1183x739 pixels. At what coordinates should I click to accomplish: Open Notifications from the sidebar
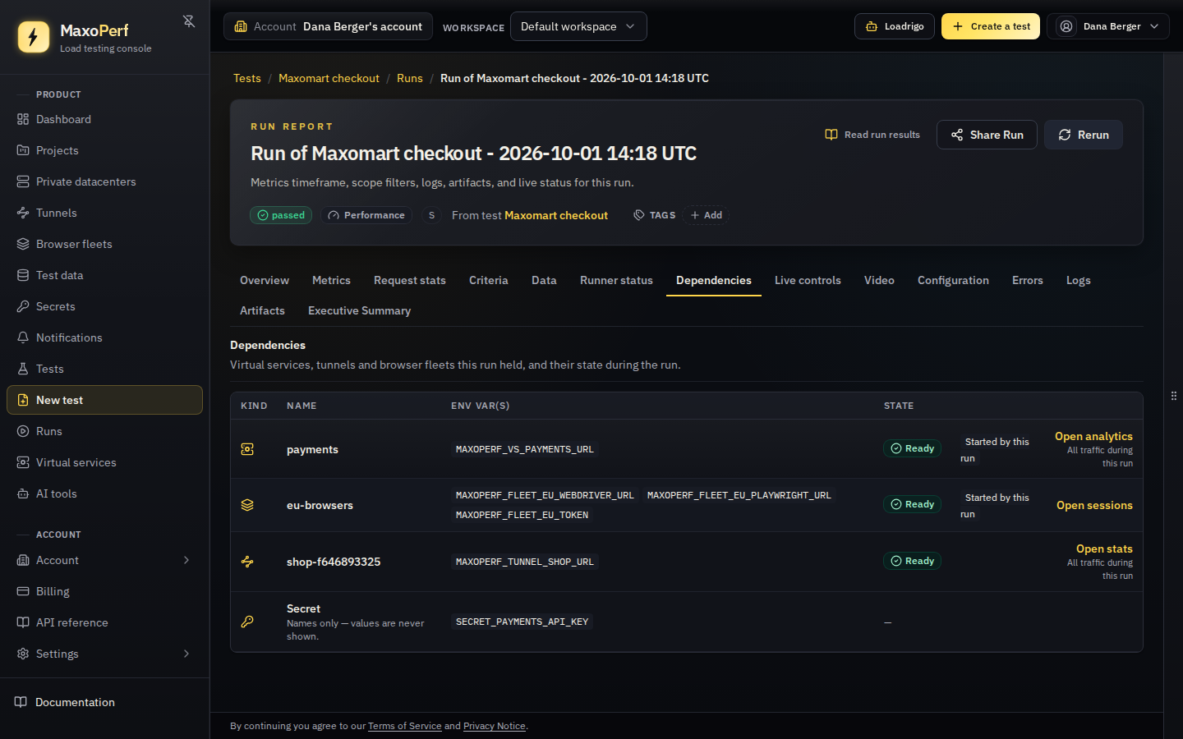coord(104,337)
